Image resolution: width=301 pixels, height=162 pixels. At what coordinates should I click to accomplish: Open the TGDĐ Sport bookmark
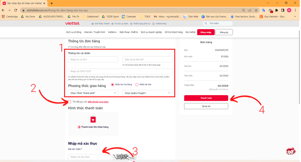(110, 17)
